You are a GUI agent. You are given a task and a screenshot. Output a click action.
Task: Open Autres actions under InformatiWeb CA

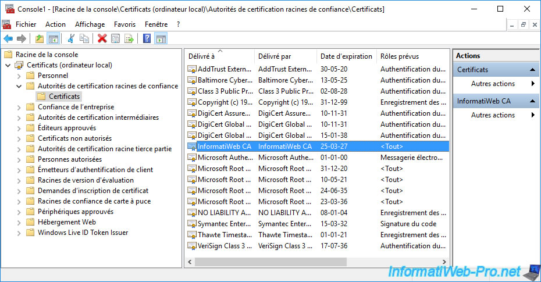click(x=493, y=115)
